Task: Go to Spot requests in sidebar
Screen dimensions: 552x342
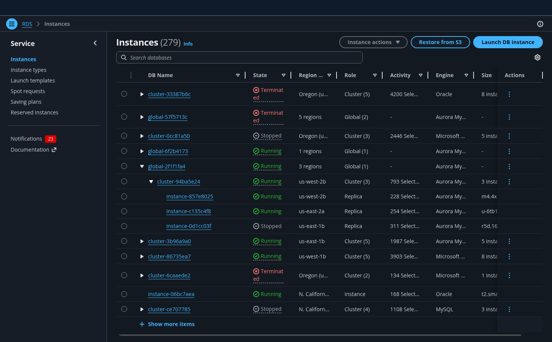Action: [28, 91]
